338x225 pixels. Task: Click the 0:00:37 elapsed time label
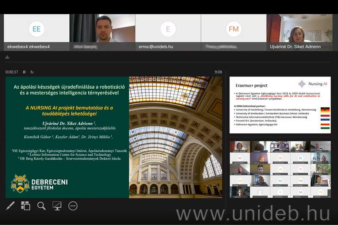pyautogui.click(x=12, y=72)
